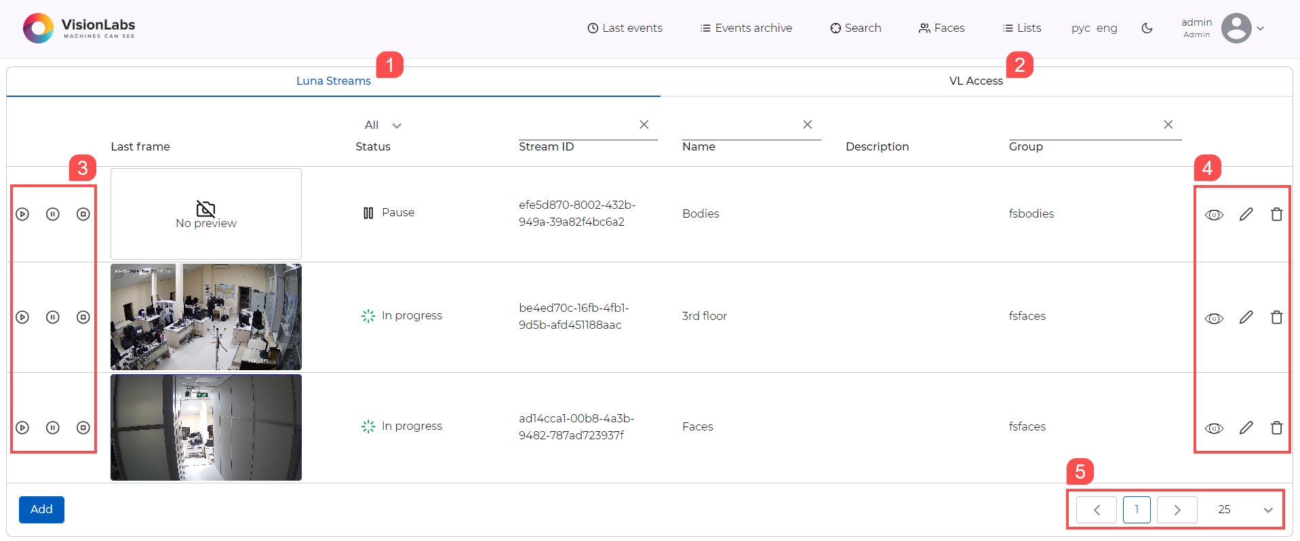Screen dimensions: 1300x541
Task: Click the No preview placeholder for Bodies
Action: point(206,214)
